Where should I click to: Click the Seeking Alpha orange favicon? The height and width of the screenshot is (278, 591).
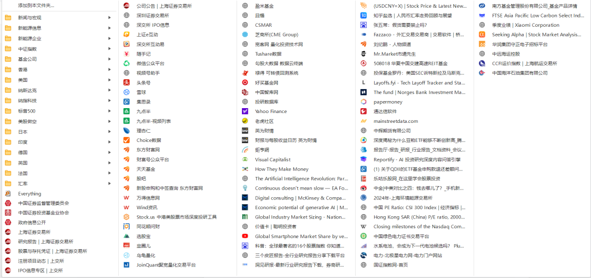482,34
